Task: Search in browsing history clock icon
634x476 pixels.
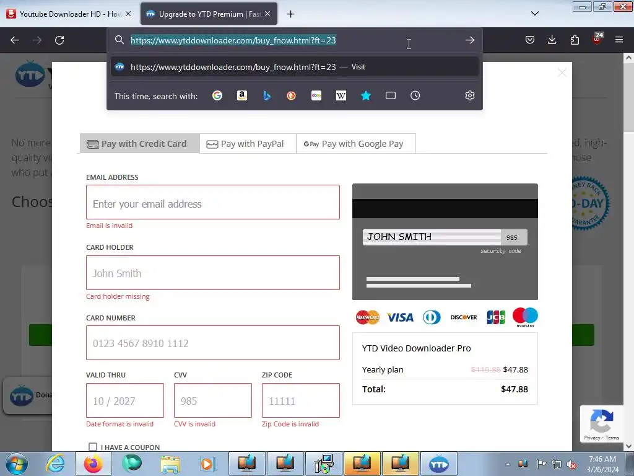Action: (x=415, y=95)
